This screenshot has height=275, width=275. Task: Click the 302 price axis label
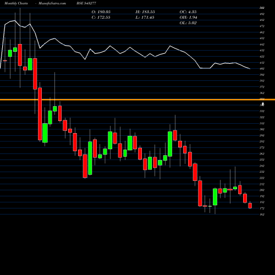pyautogui.click(x=262, y=129)
